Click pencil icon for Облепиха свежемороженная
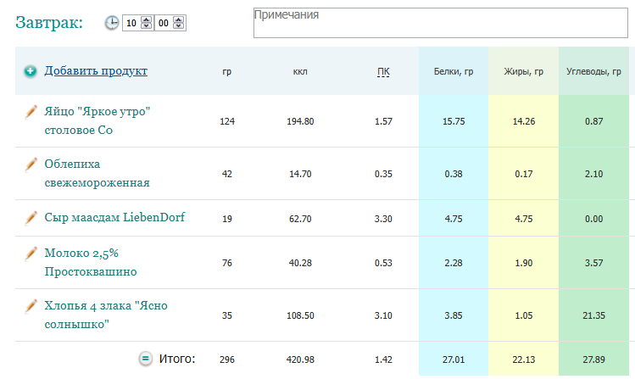This screenshot has width=635, height=379. [x=31, y=164]
